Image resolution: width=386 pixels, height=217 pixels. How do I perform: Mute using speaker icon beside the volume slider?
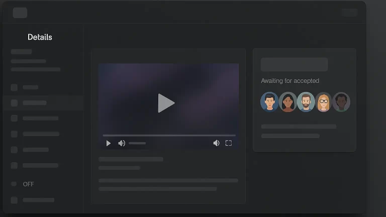122,143
